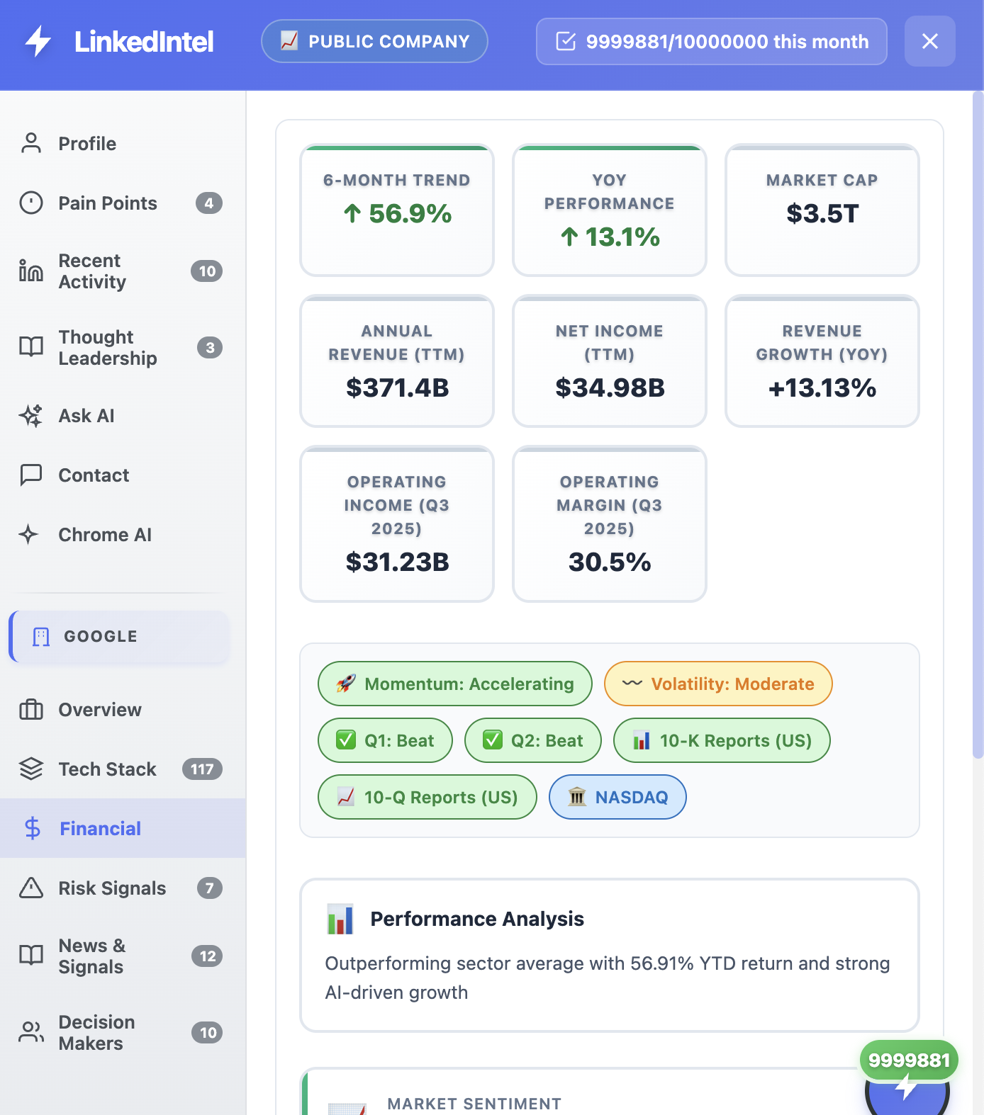This screenshot has width=984, height=1115.
Task: Open Risk Signals section
Action: (123, 888)
